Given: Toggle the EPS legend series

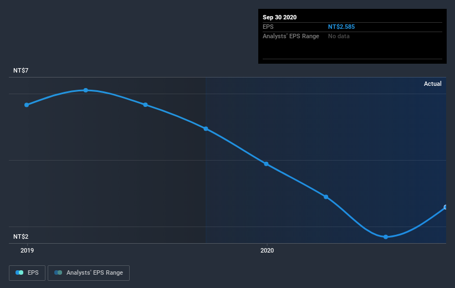Looking at the screenshot, I should [27, 272].
